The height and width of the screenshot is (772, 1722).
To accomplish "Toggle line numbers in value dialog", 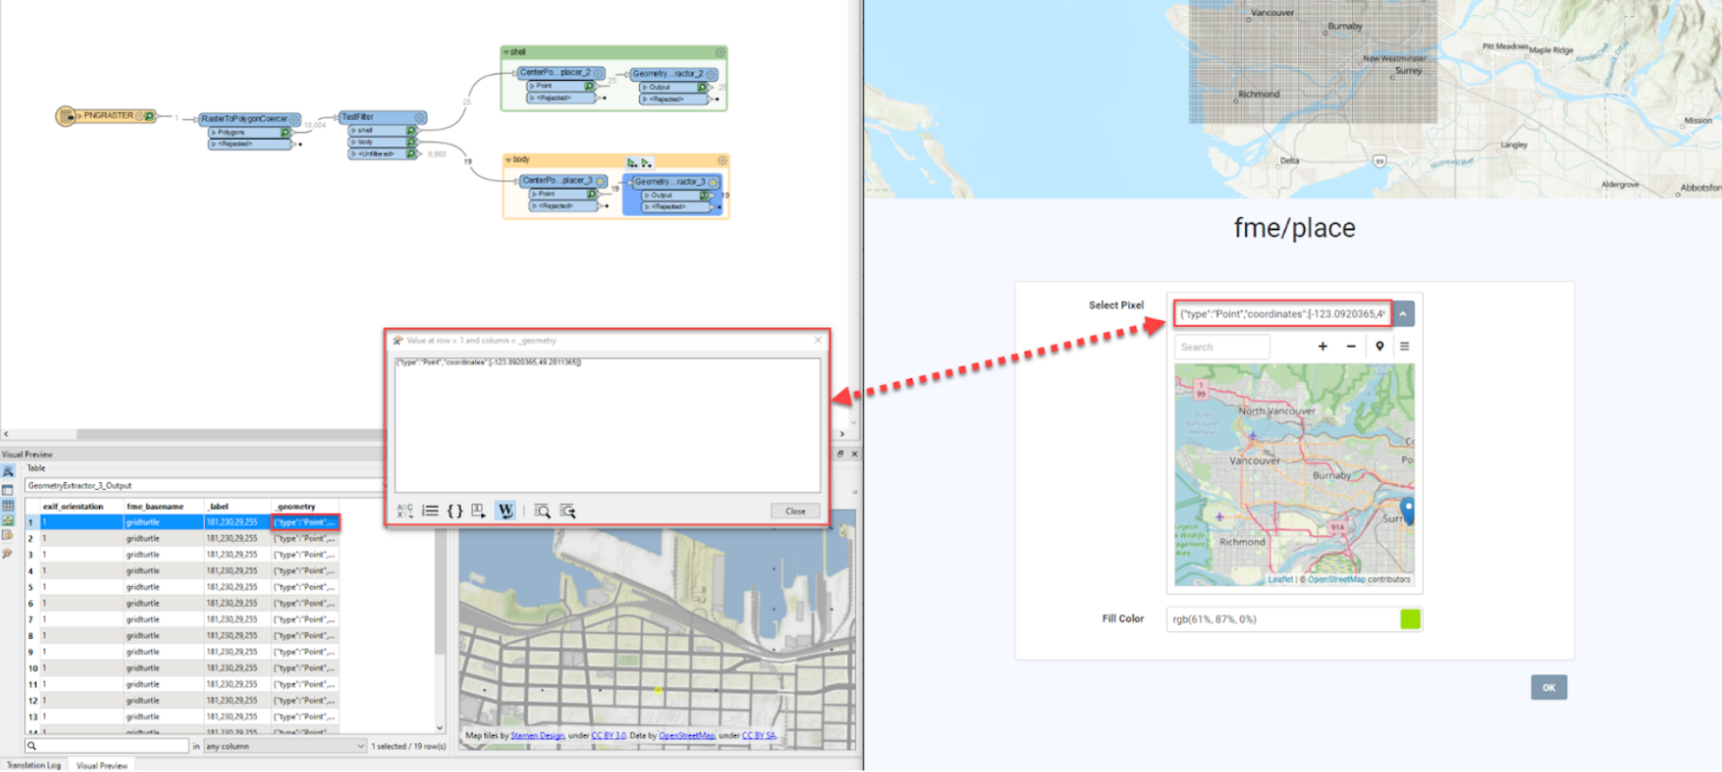I will 430,511.
